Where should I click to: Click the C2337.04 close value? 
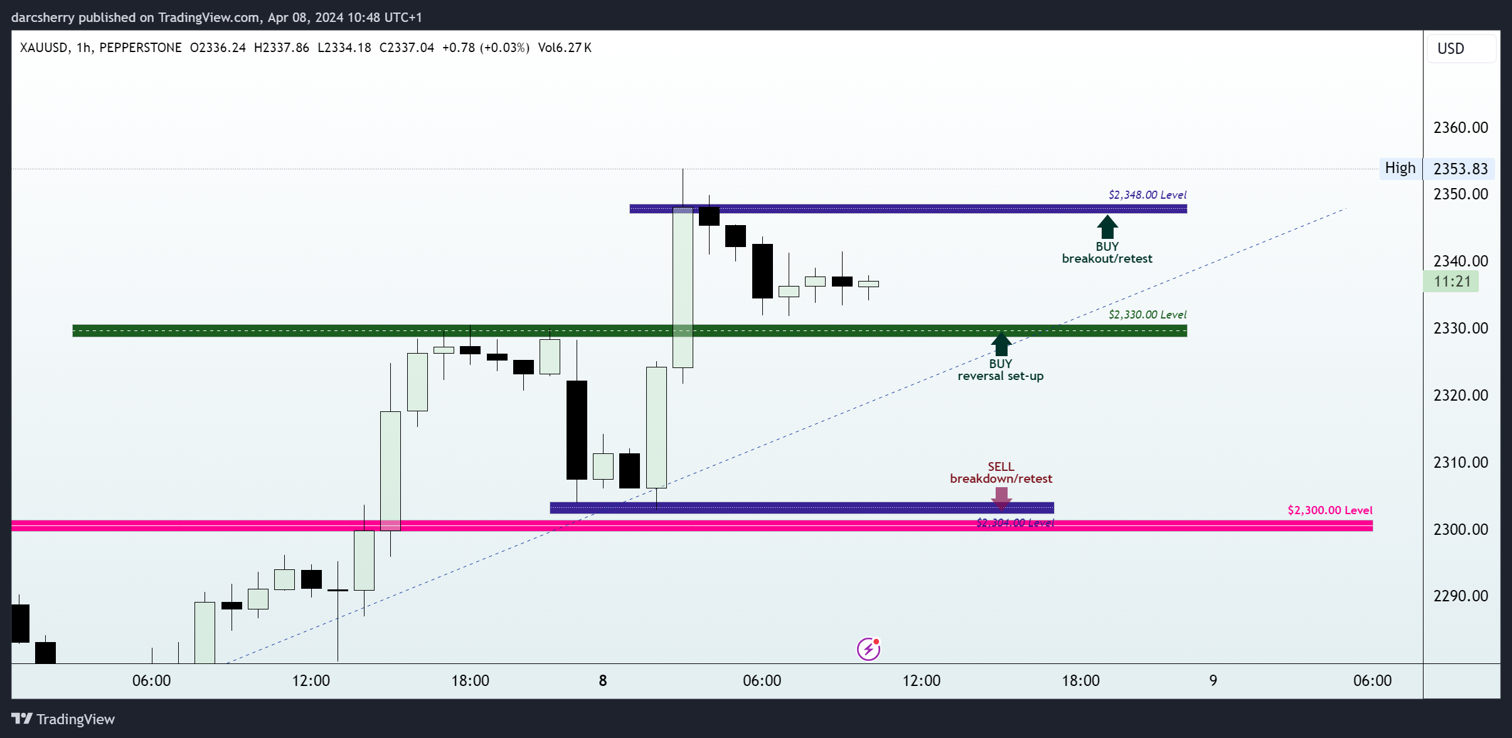407,48
